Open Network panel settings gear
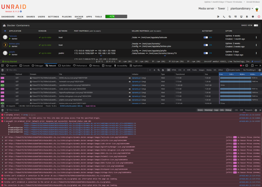This screenshot has height=187, width=262. 260,70
